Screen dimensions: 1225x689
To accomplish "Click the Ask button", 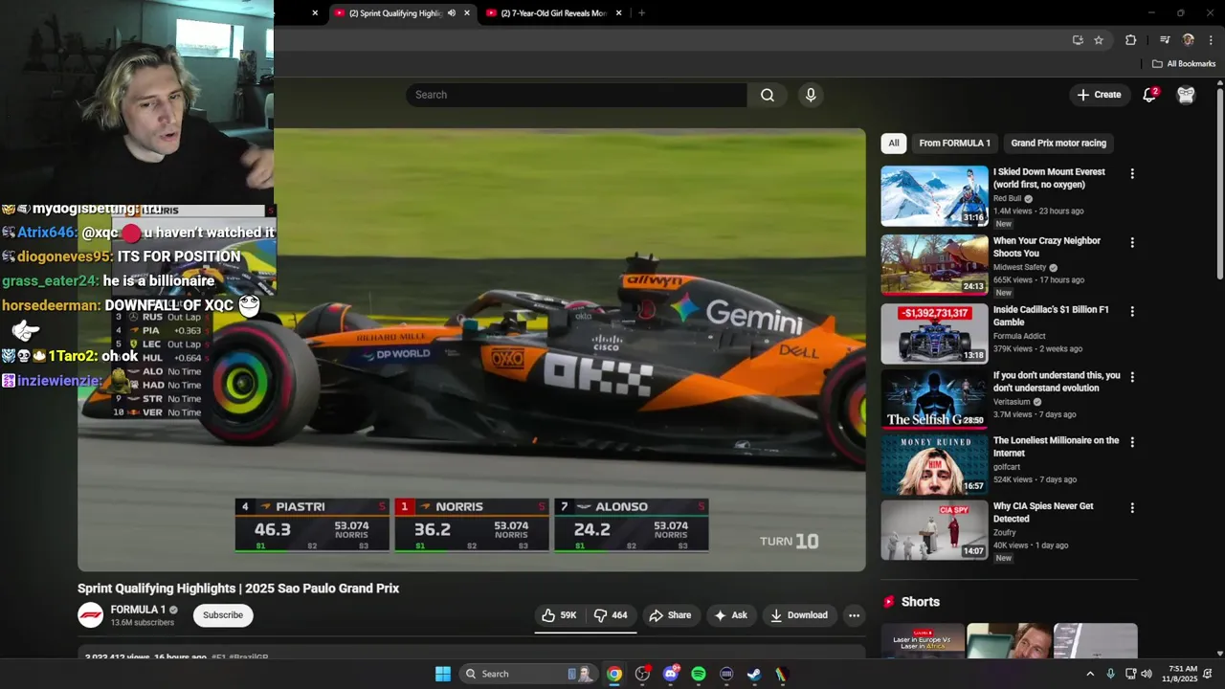I will click(x=731, y=615).
